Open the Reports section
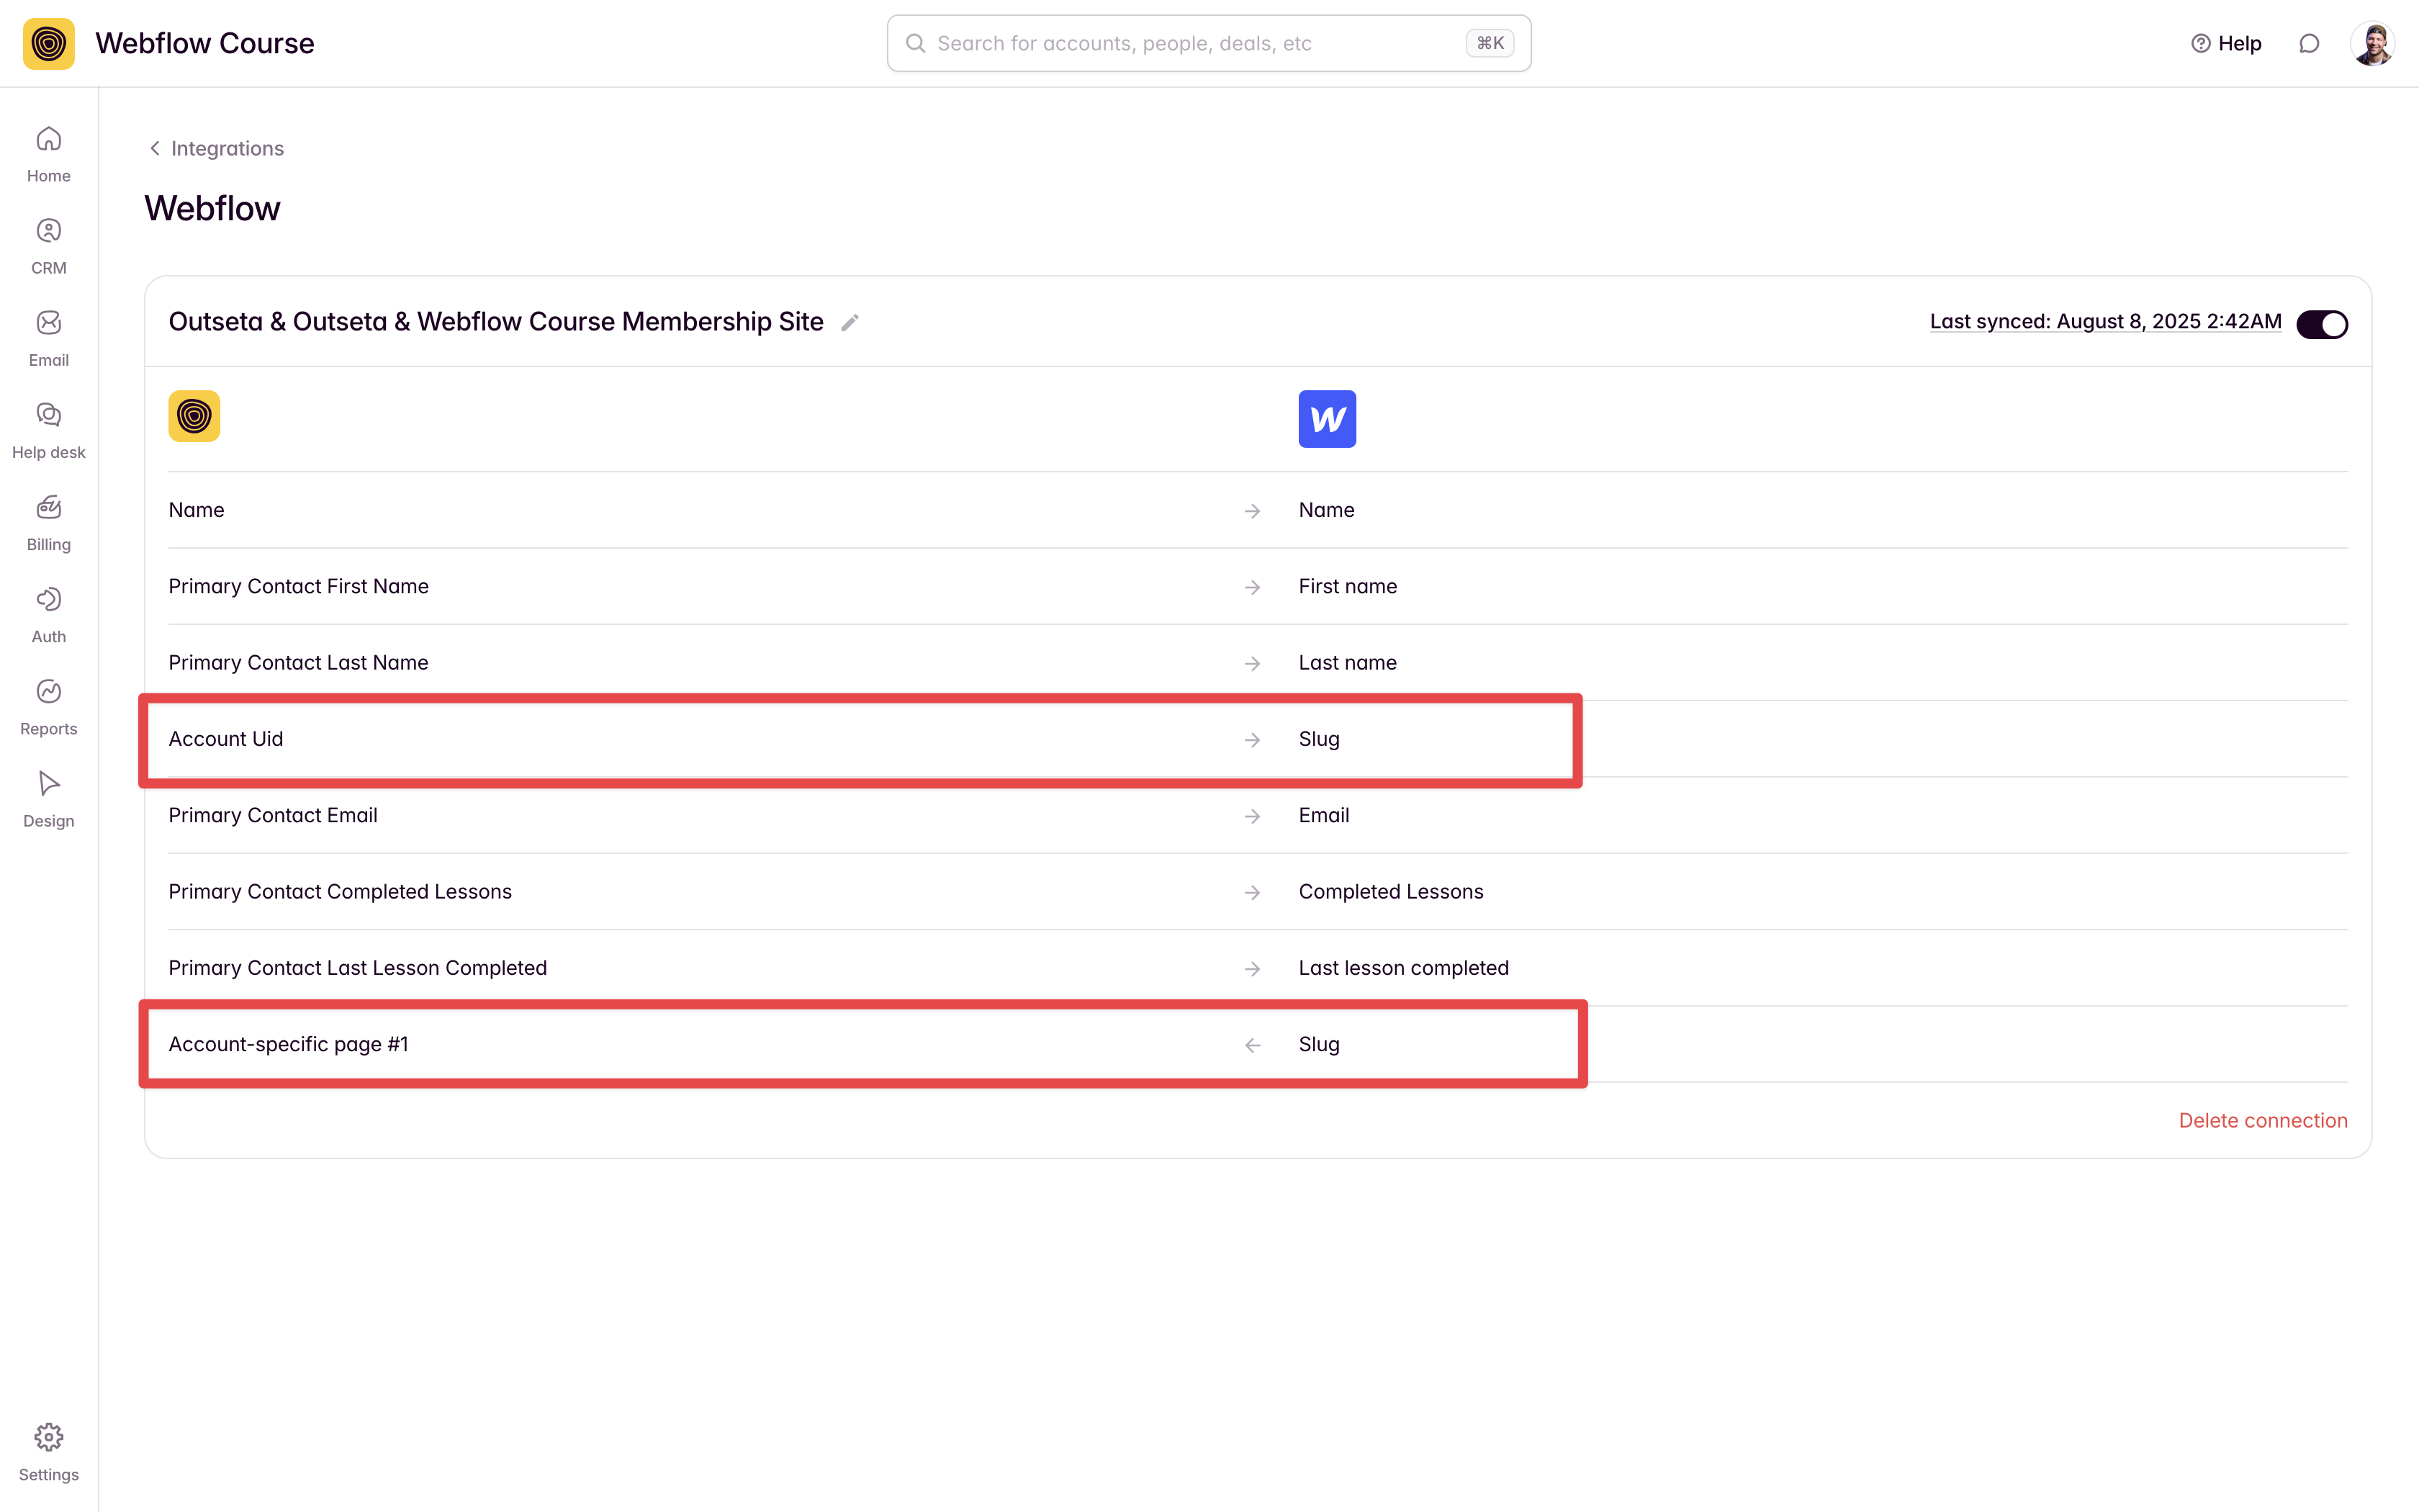 [x=48, y=706]
